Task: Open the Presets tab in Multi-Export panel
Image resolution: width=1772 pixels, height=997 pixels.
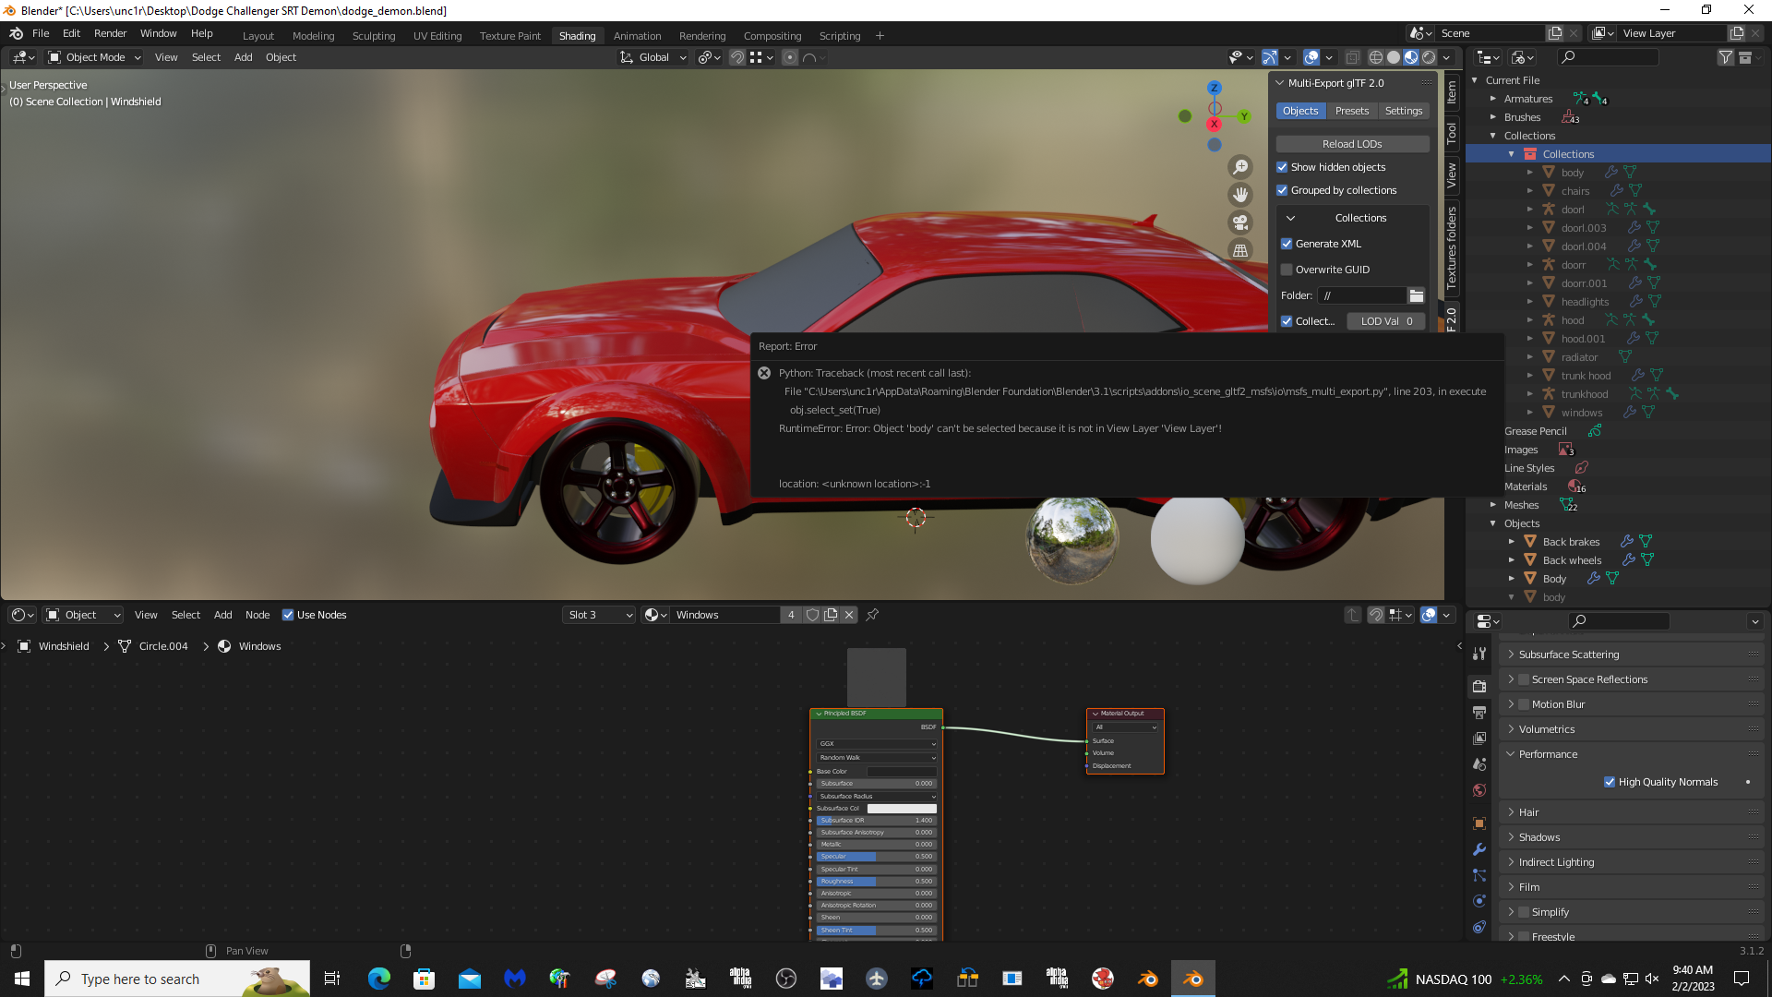Action: [1352, 111]
